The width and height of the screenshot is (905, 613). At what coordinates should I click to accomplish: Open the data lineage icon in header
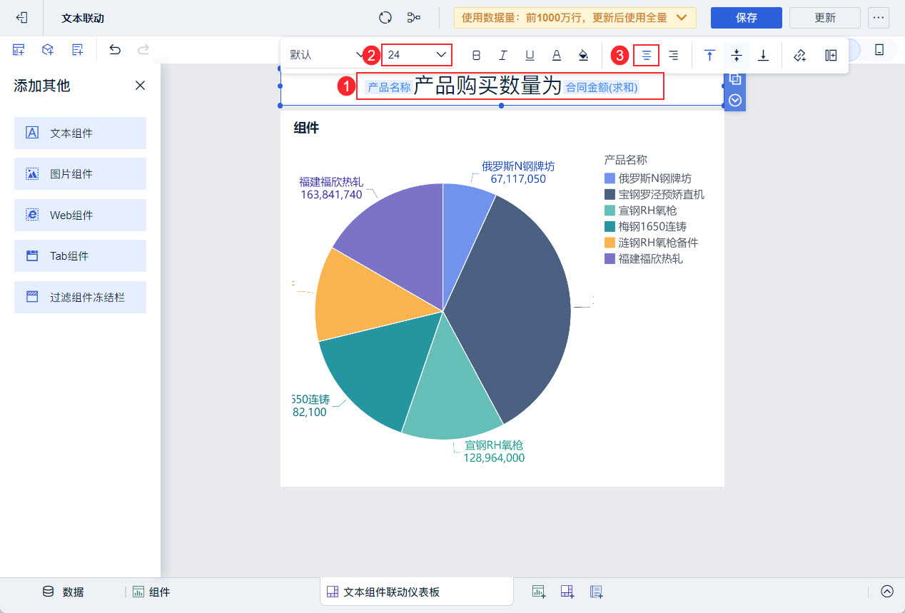pyautogui.click(x=413, y=17)
